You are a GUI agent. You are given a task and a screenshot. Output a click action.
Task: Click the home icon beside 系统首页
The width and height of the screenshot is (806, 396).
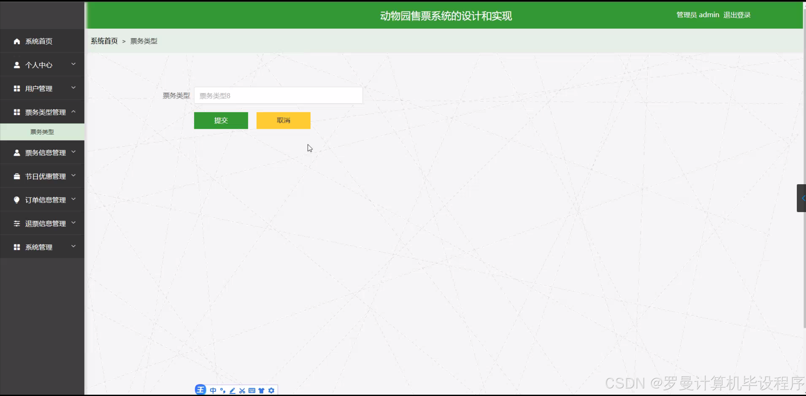[x=17, y=41]
